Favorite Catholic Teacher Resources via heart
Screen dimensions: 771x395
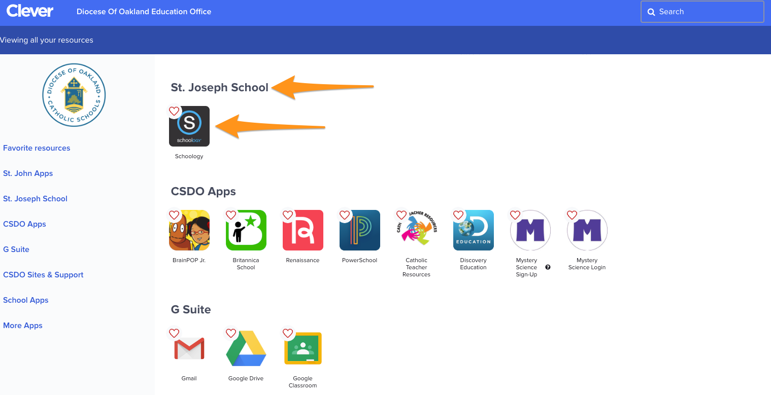[x=401, y=215]
